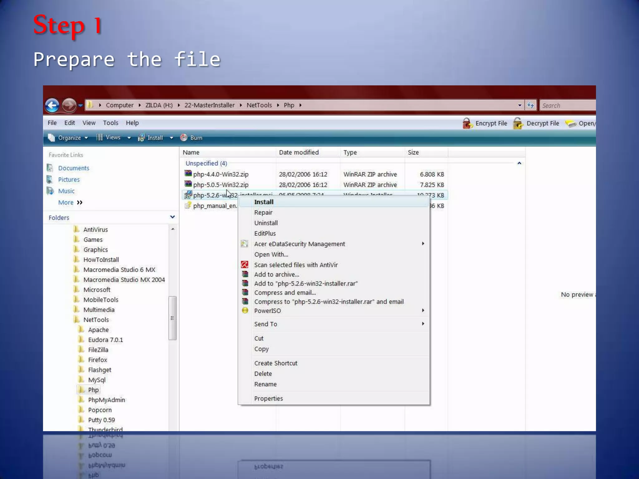Click the Back navigation arrow
Viewport: 639px width, 479px height.
tap(52, 105)
